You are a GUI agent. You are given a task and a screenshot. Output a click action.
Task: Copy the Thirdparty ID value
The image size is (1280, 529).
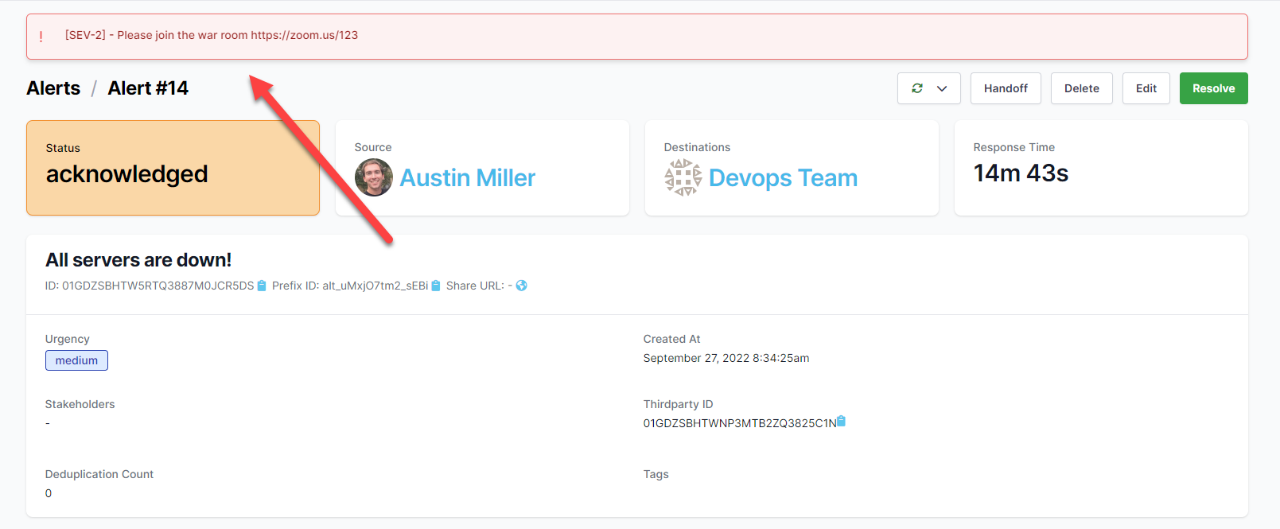tap(842, 422)
